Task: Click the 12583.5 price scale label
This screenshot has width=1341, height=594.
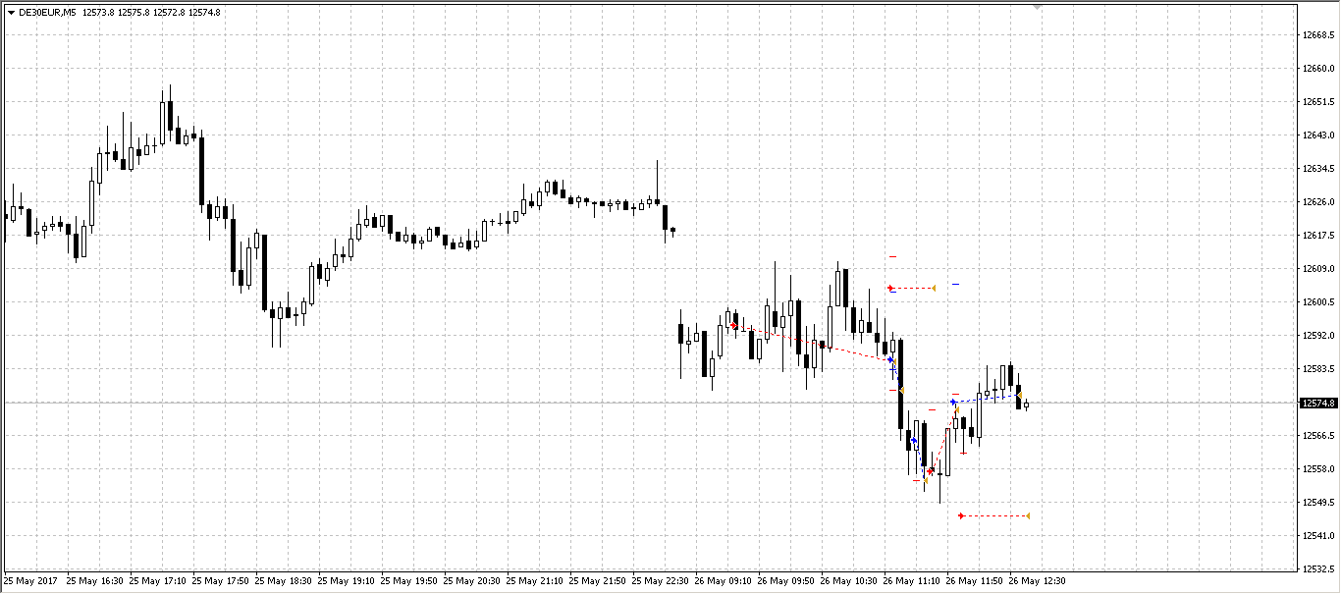Action: click(1318, 369)
